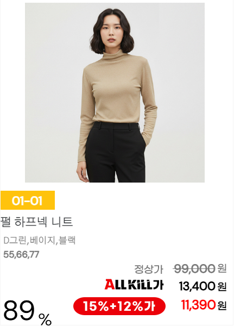Click the large percent sign beside 89
The image size is (234, 326).
pyautogui.click(x=45, y=319)
